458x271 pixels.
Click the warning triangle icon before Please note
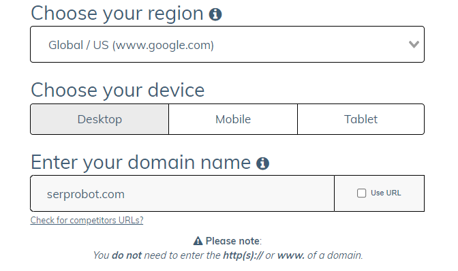[x=198, y=241]
